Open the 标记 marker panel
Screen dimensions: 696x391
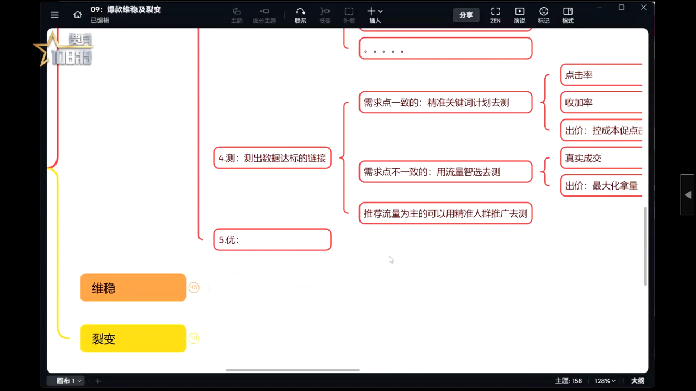coord(543,15)
